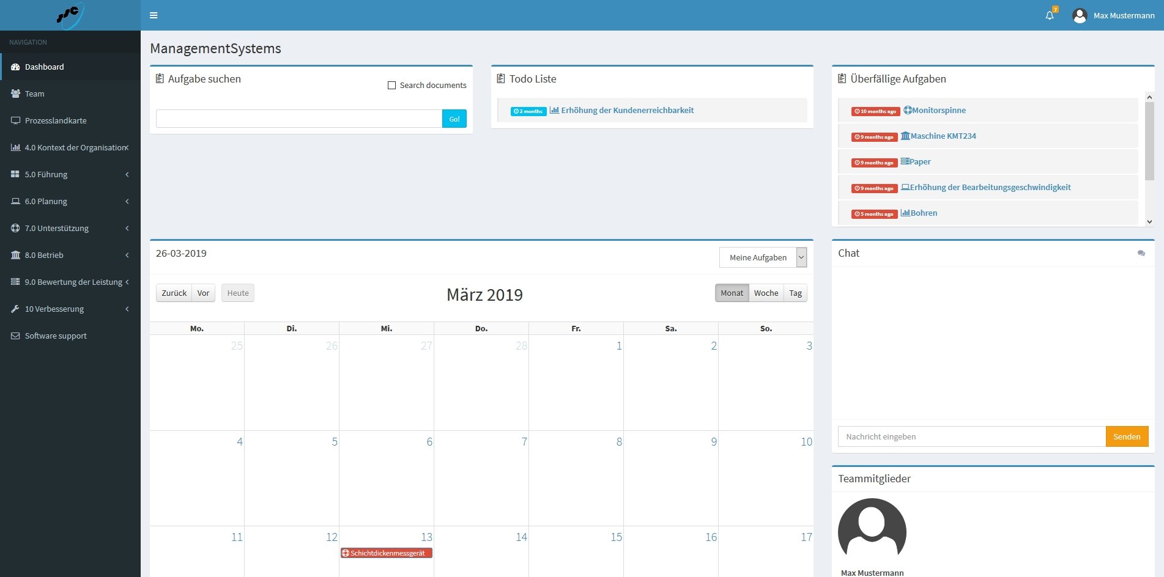1164x577 pixels.
Task: Expand the 6.0 Planung submenu chevron
Action: [x=127, y=201]
